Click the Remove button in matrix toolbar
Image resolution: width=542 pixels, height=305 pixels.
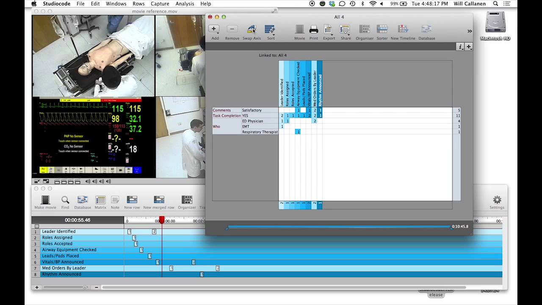[232, 32]
